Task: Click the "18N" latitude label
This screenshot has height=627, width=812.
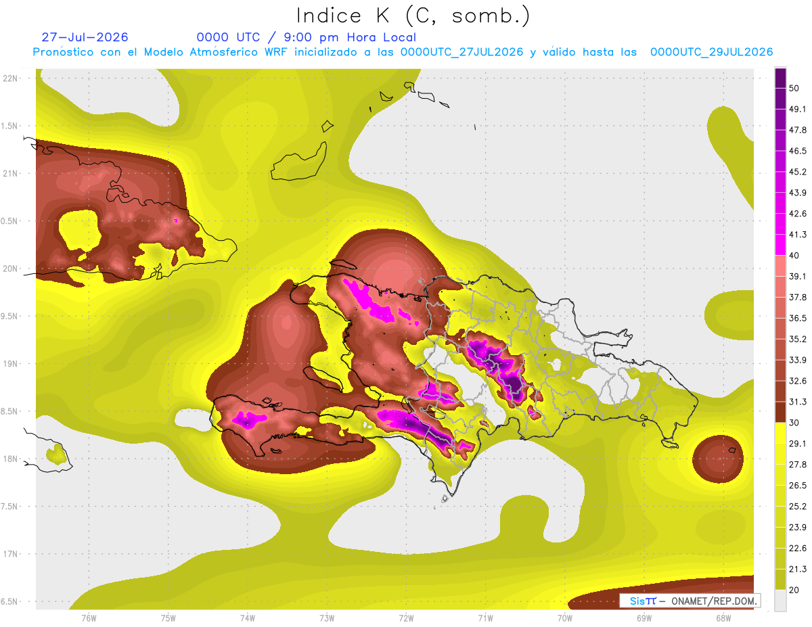Action: click(10, 459)
